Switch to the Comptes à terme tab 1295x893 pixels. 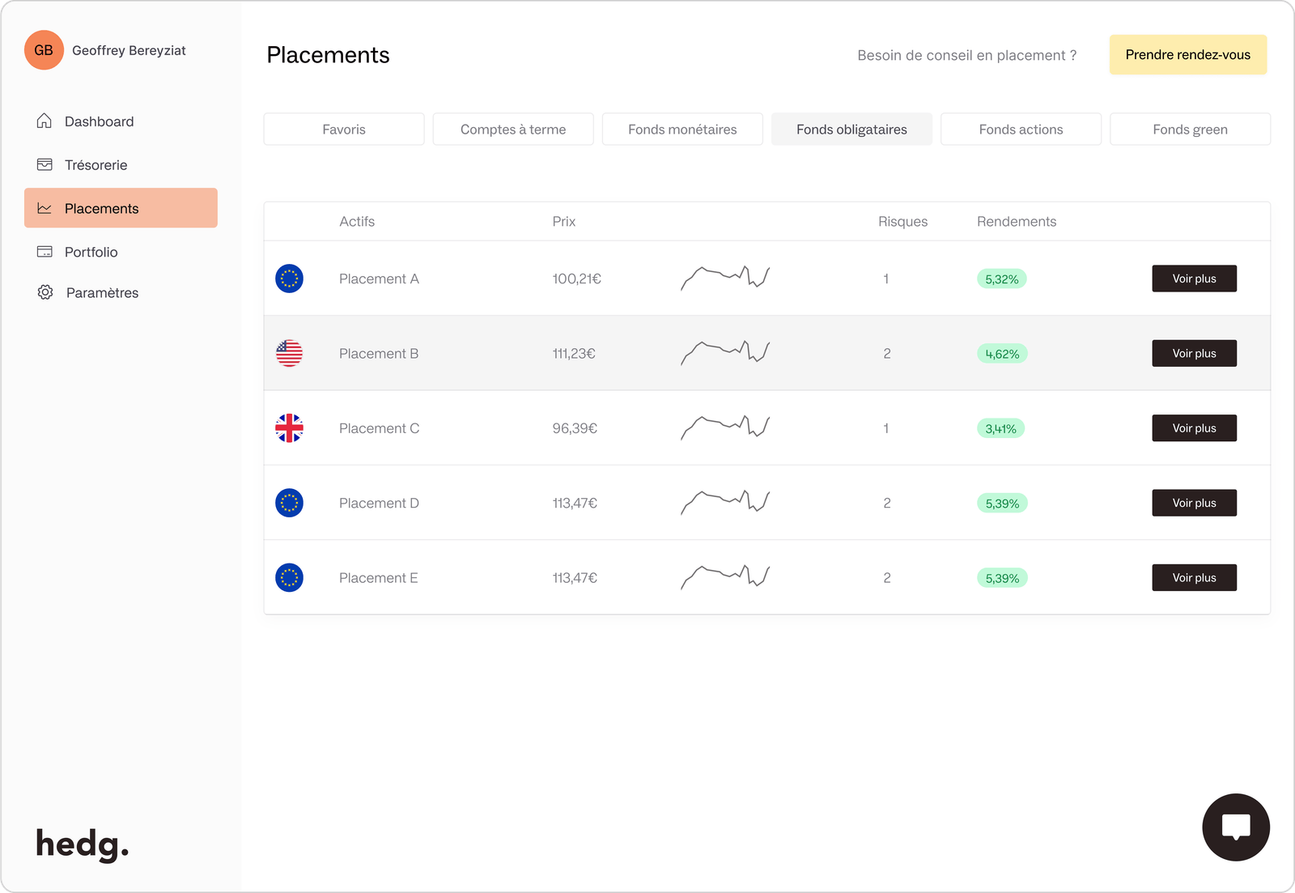point(512,129)
